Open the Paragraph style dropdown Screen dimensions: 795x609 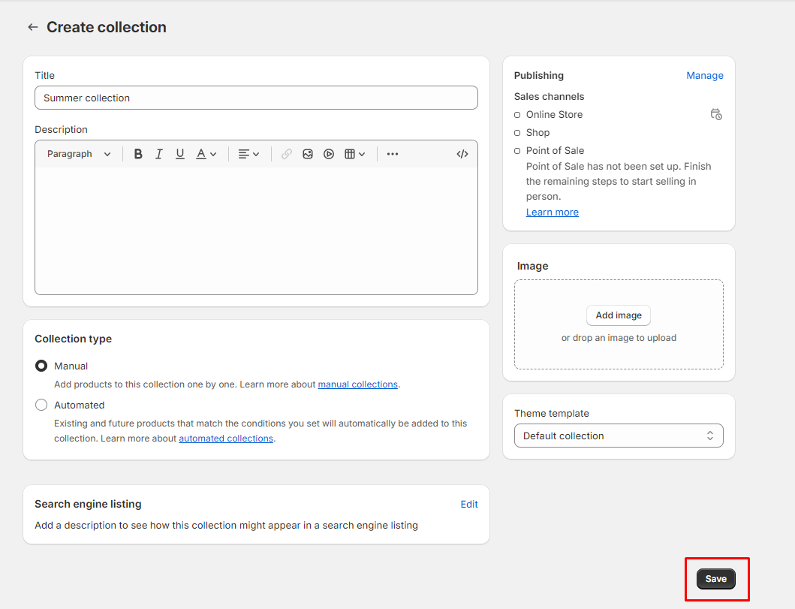click(x=77, y=153)
